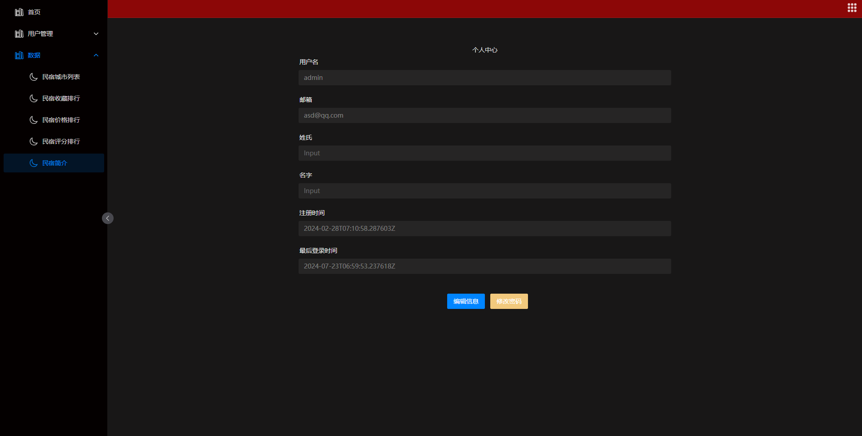
Task: Click the 首页 bar-chart icon
Action: 19,12
